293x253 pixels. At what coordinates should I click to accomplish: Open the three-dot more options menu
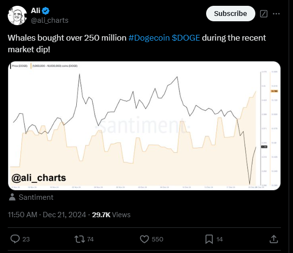click(276, 14)
